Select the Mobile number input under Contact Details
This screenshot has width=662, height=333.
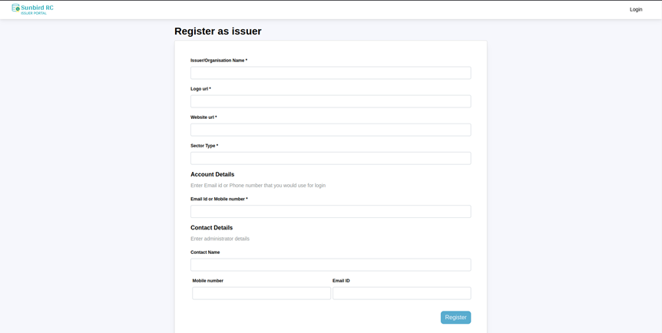261,293
